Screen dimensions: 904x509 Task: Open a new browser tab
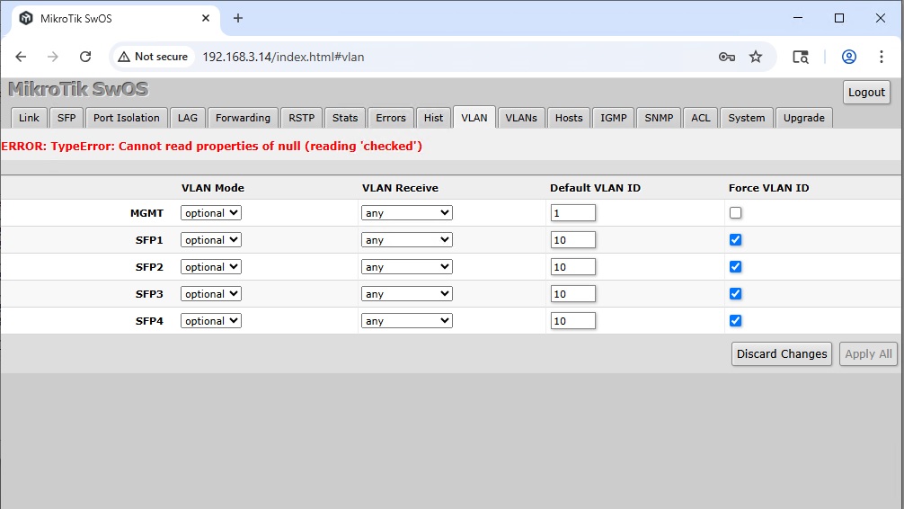[237, 19]
